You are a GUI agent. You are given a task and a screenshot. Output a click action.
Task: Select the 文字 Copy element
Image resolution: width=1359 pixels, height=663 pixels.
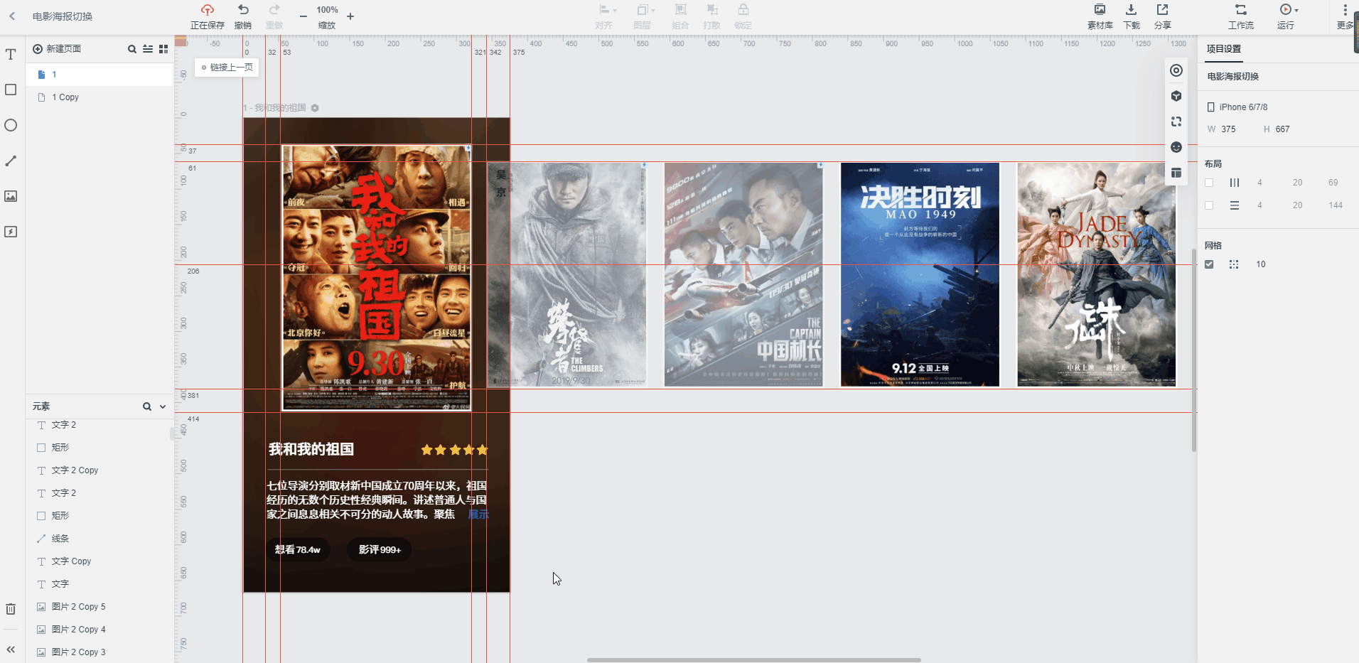100,561
